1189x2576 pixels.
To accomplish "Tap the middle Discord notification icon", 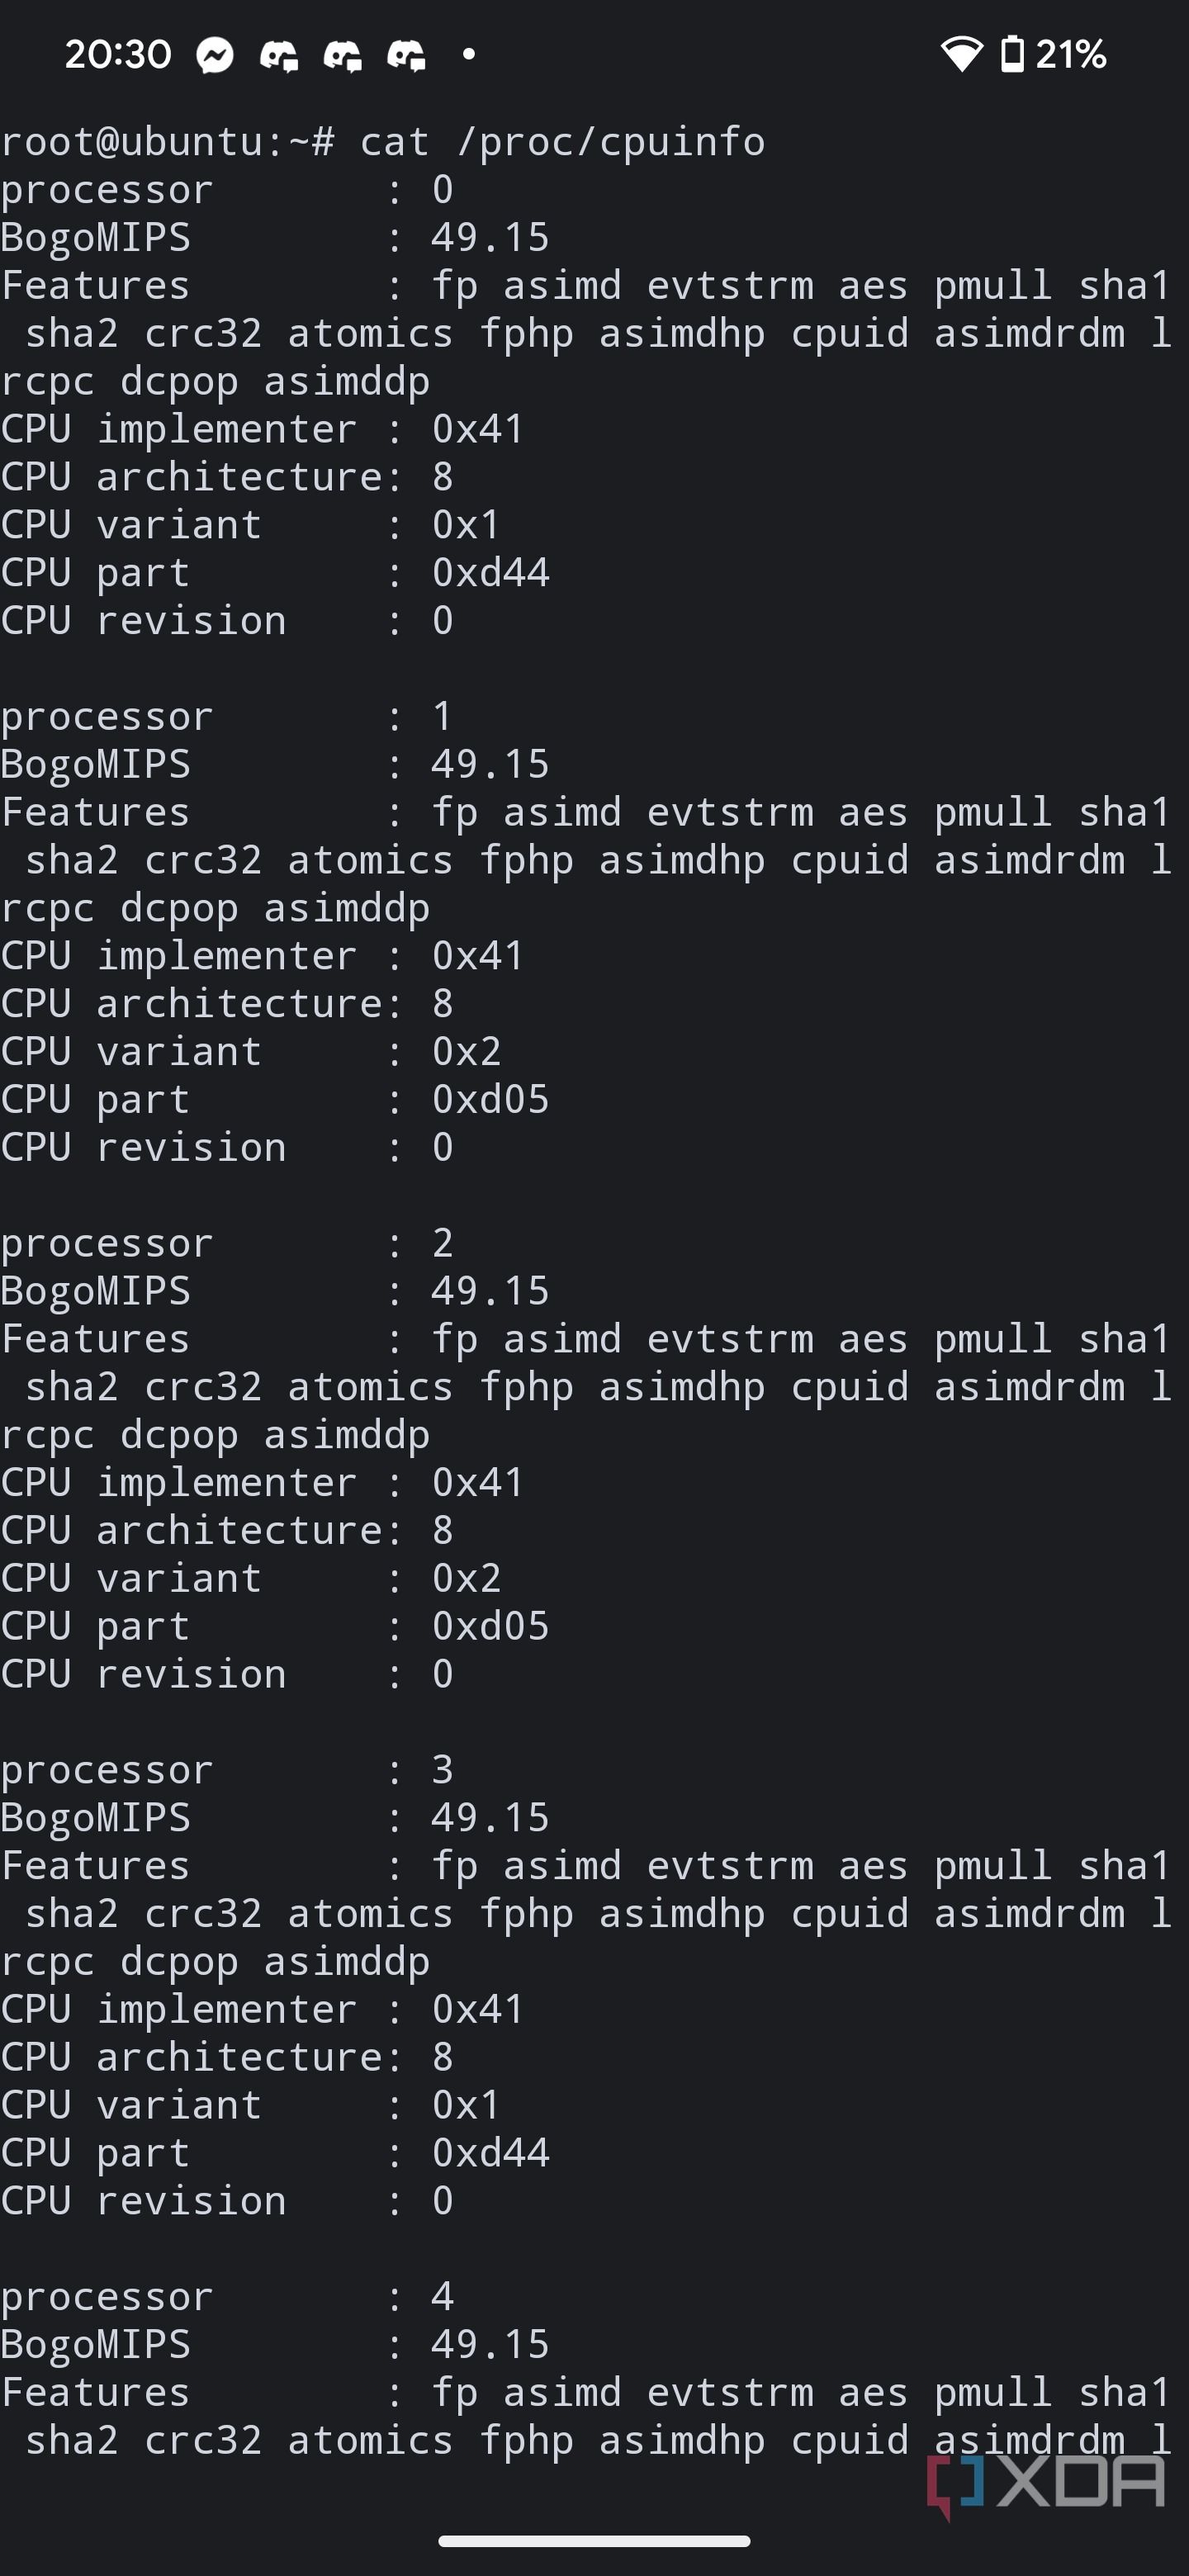I will point(343,55).
